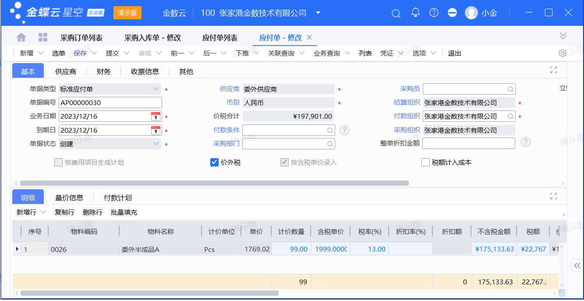The width and height of the screenshot is (584, 301).
Task: Click search icon in 付款组织 field
Action: 510,117
